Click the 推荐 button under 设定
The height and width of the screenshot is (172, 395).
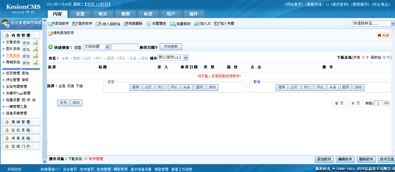tap(135, 87)
